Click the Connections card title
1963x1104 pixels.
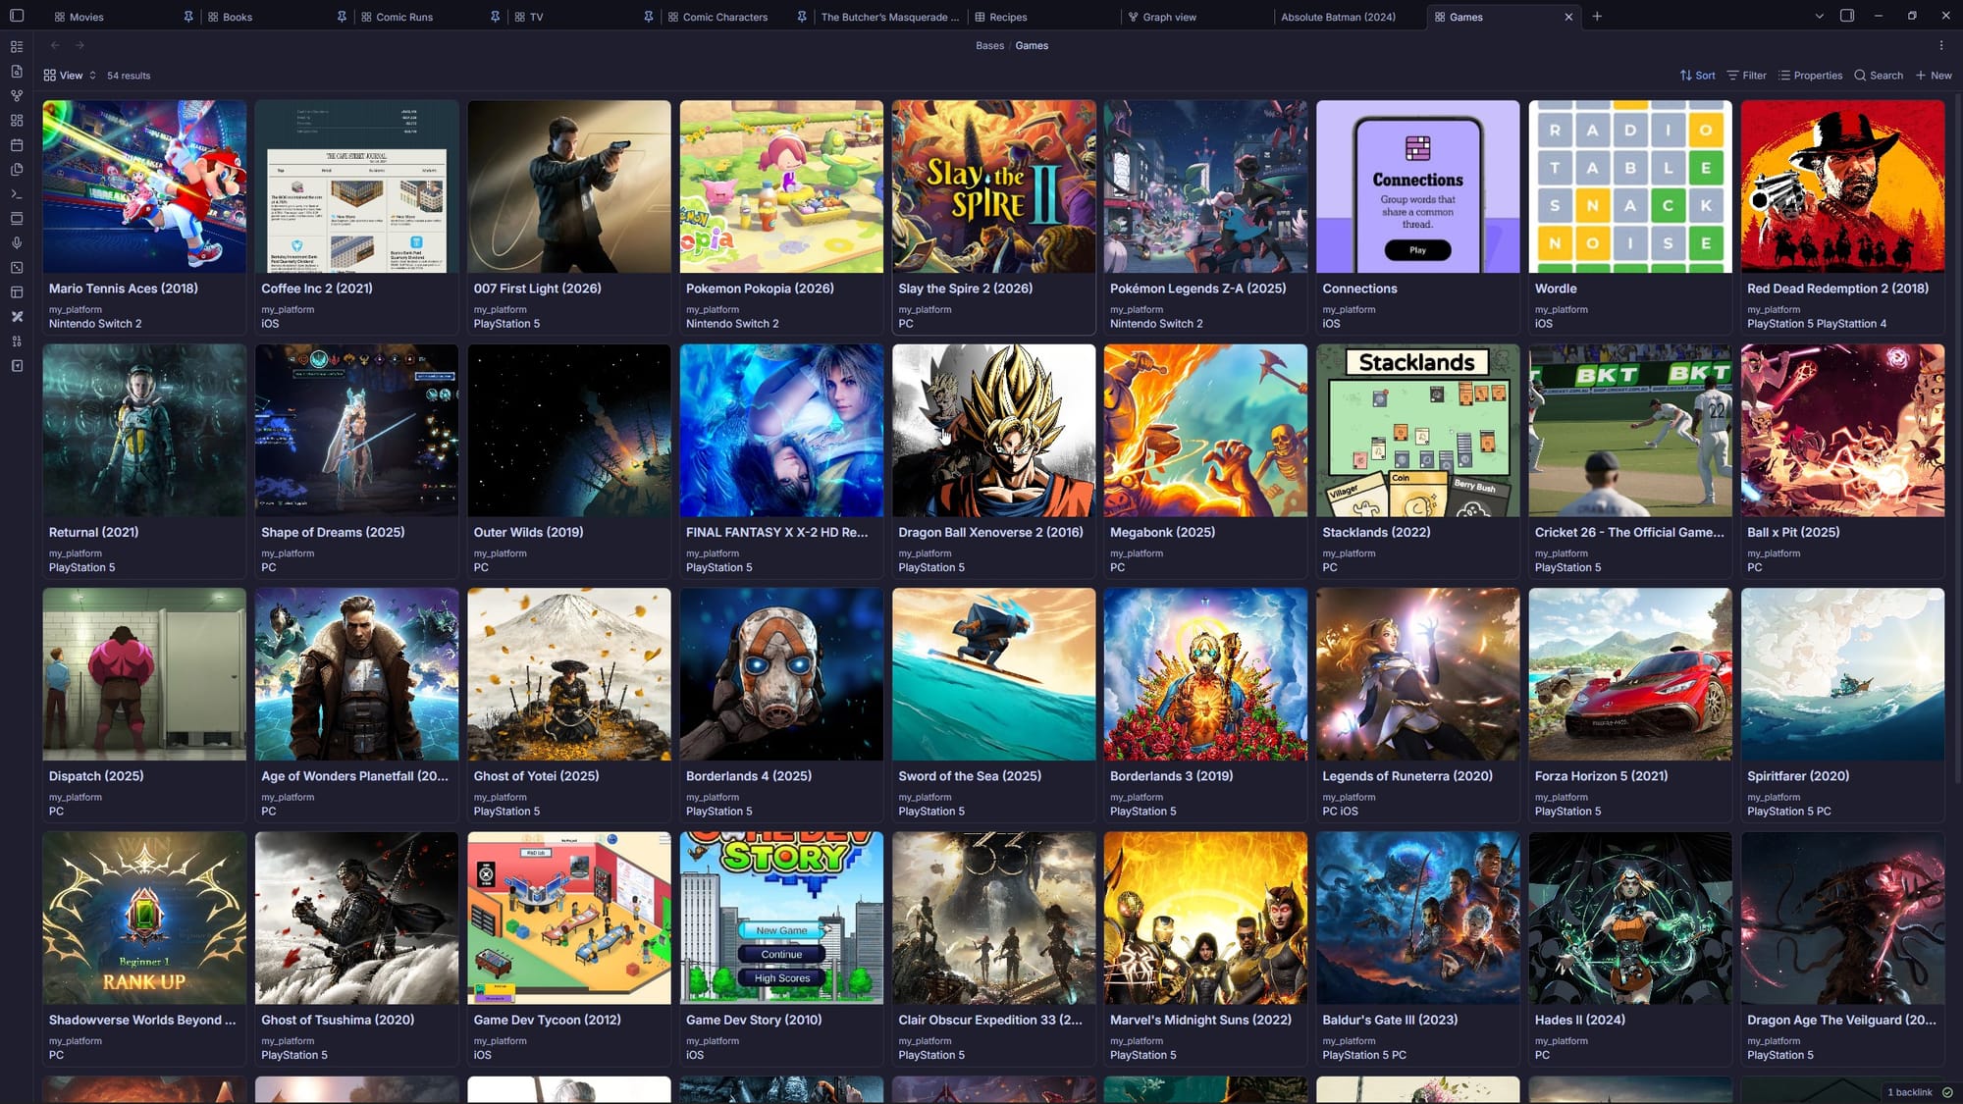click(x=1359, y=289)
